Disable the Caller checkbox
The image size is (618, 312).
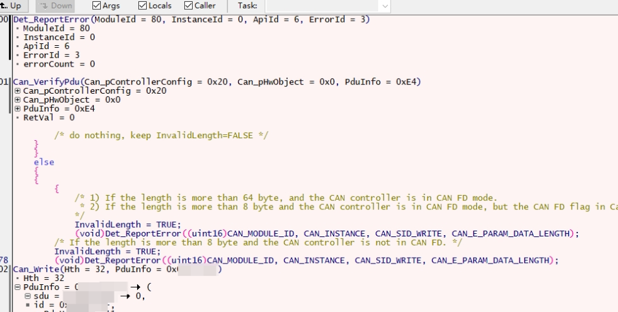(189, 6)
